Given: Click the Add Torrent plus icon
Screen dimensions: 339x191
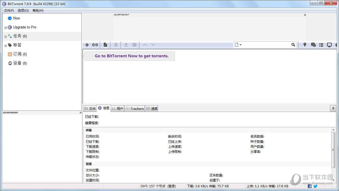Looking at the screenshot, I should tap(87, 45).
